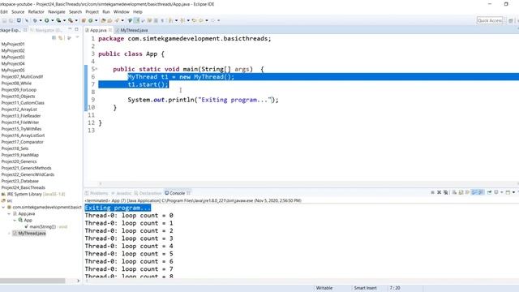
Task: Open the Run menu
Action: pos(106,12)
